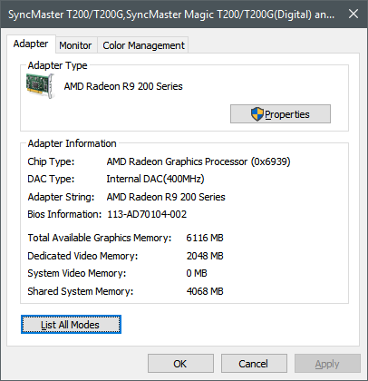Click the Dedicated Video Memory 2048 MB value
368x381 pixels.
(x=205, y=256)
